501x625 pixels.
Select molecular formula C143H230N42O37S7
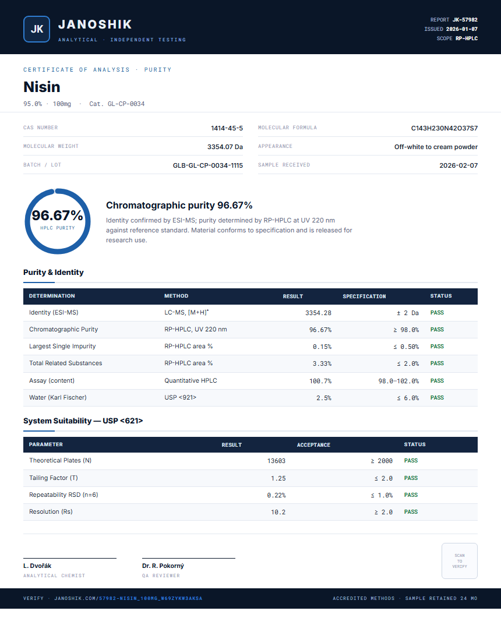[444, 128]
